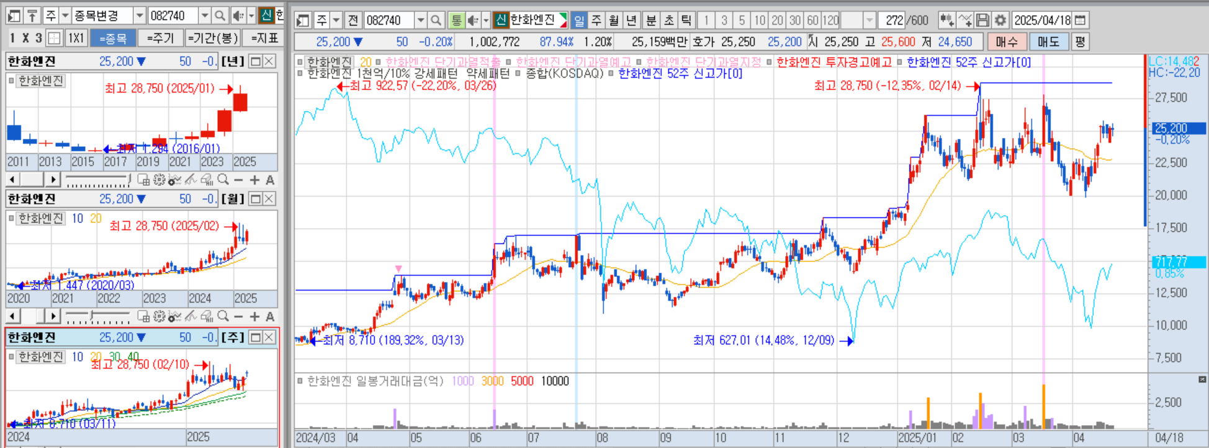The width and height of the screenshot is (1209, 448).
Task: Select the 120 interval button
Action: tap(830, 20)
